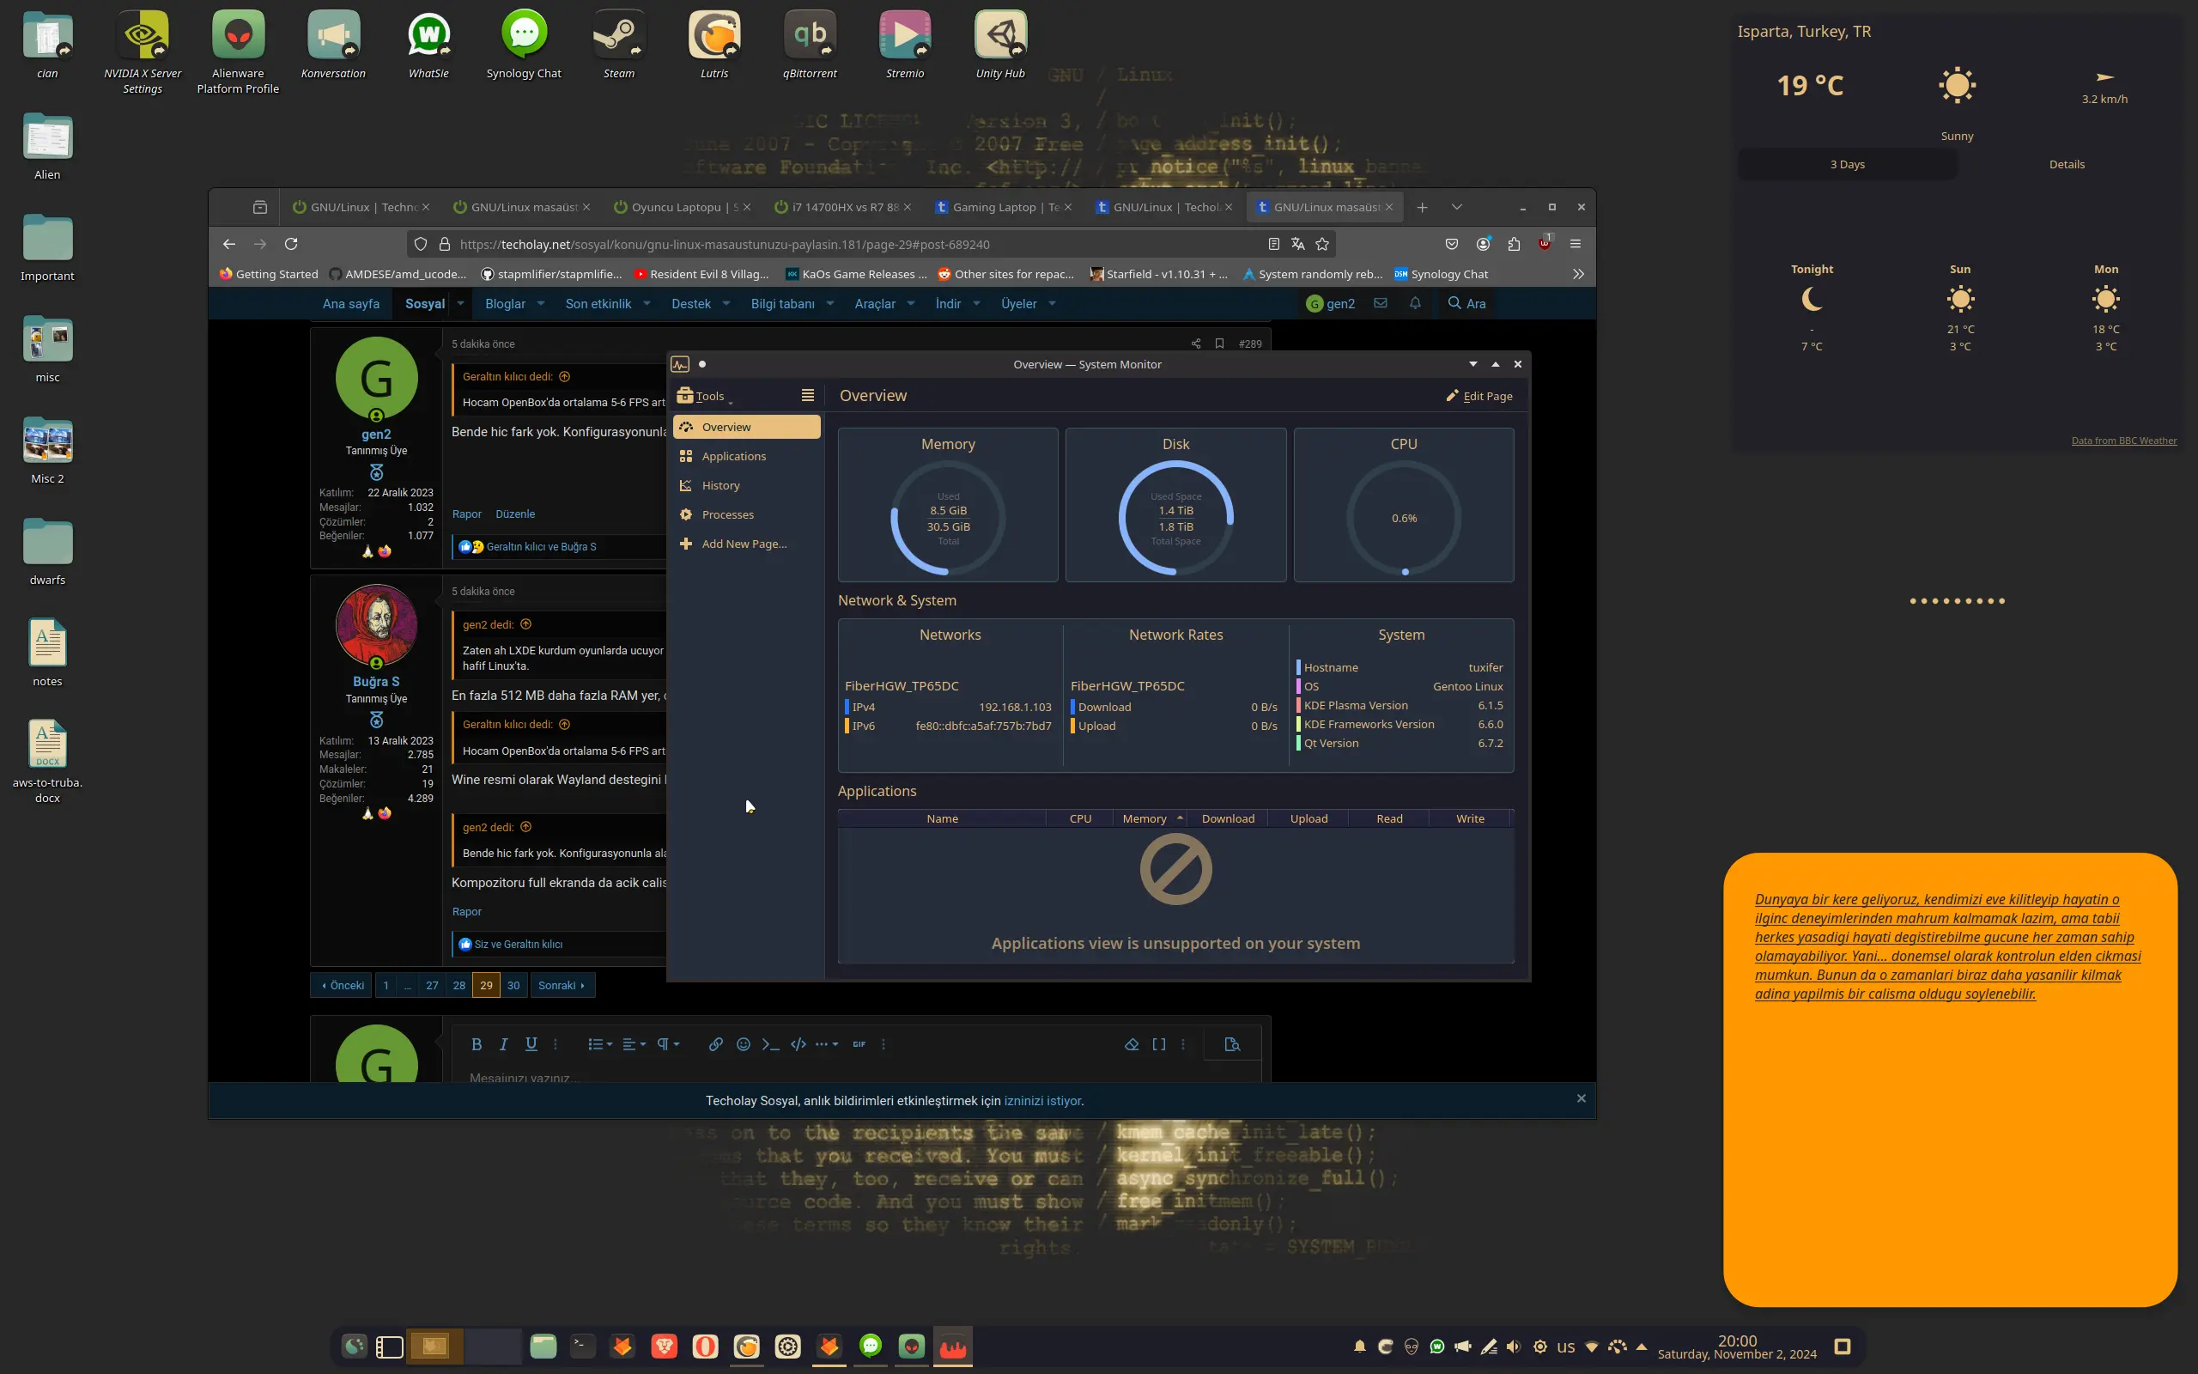Open Firefox extensions puzzle icon
2198x1374 pixels.
click(1513, 244)
